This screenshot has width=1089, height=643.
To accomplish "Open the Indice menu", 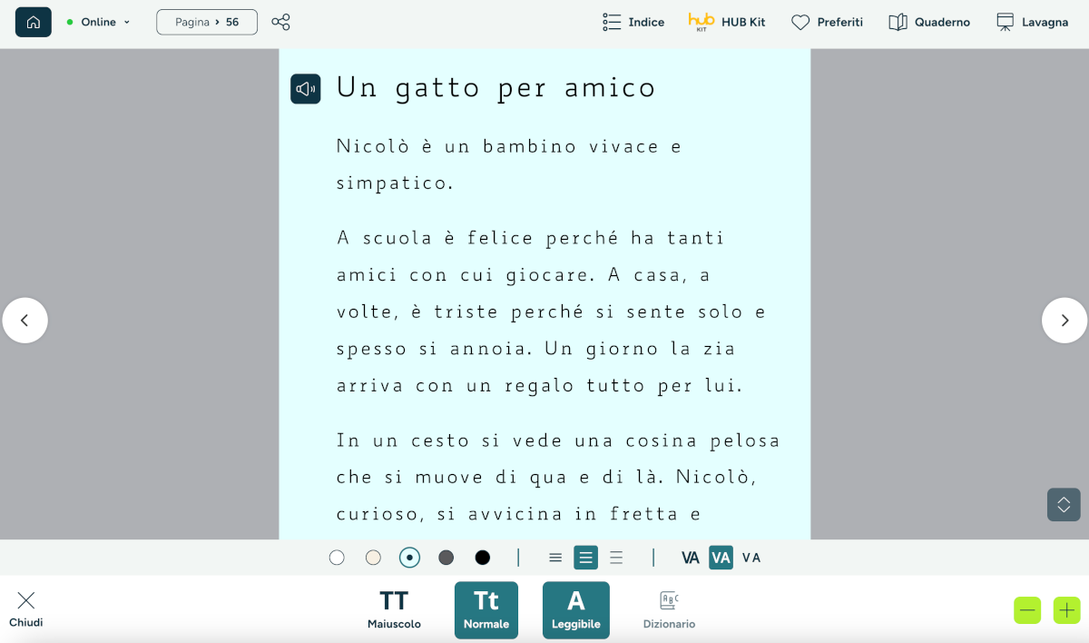I will click(633, 22).
